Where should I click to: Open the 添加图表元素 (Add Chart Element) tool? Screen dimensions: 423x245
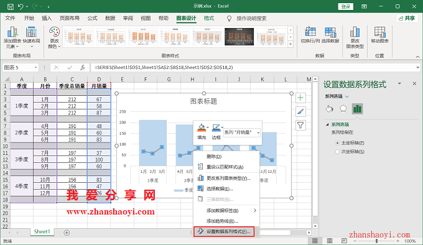pyautogui.click(x=12, y=38)
